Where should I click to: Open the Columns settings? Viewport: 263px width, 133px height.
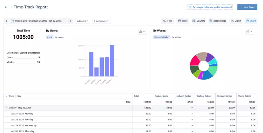tap(199, 21)
